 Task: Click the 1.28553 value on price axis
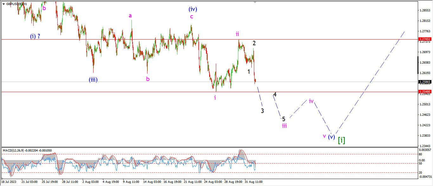point(424,10)
